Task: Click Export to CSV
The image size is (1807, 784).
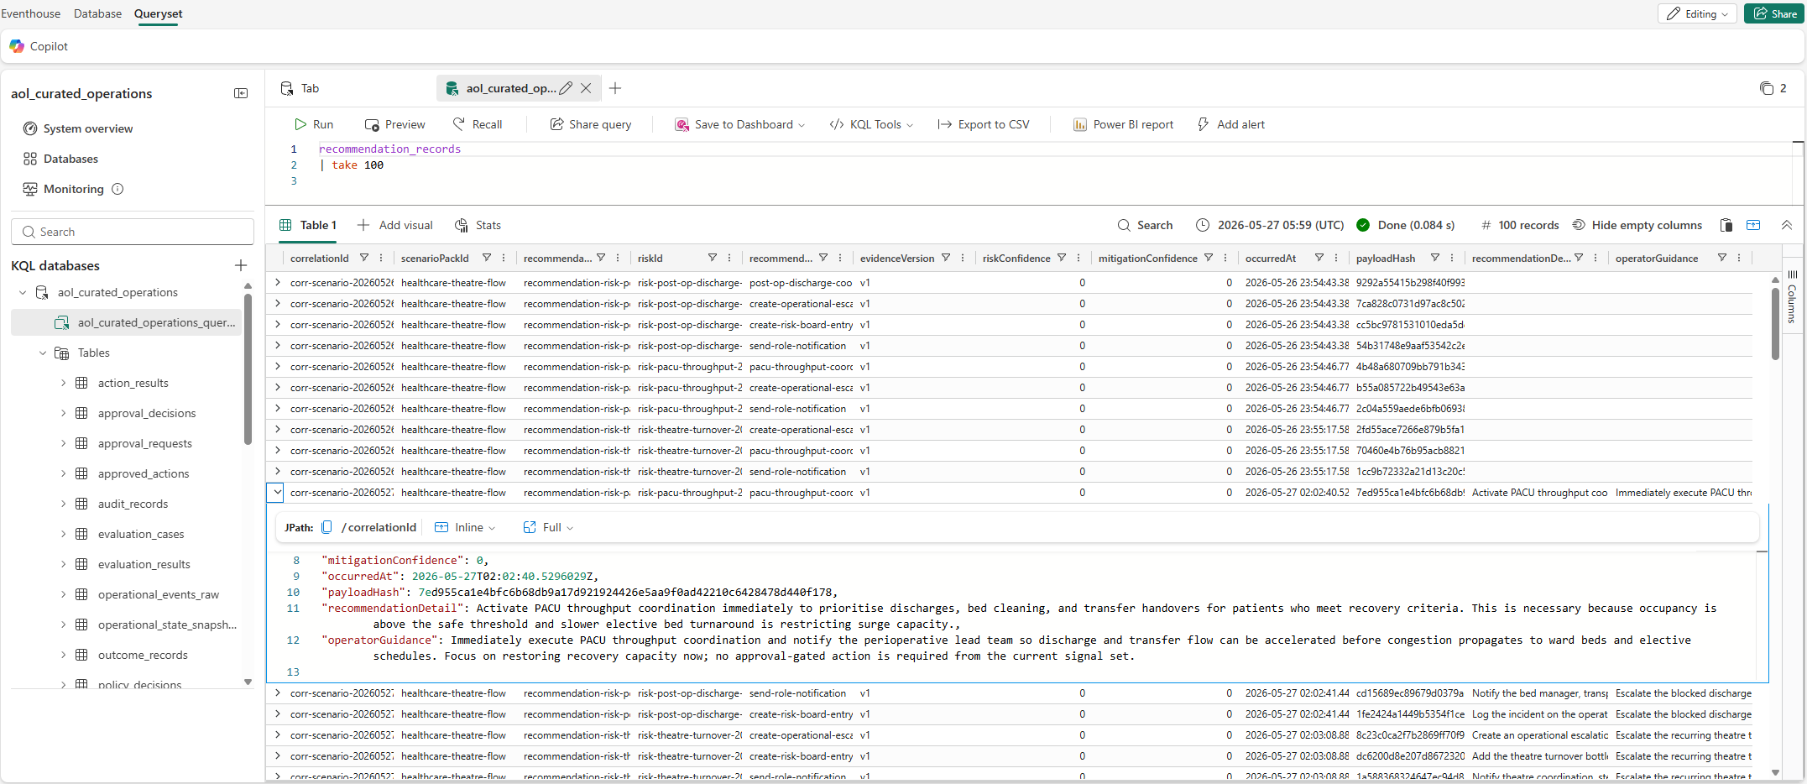Action: click(x=984, y=124)
